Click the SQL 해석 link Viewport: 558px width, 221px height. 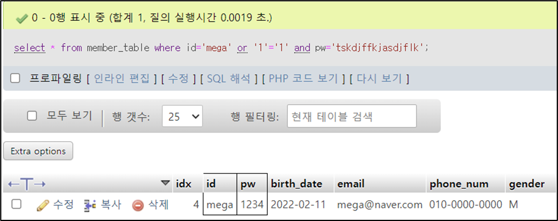coord(229,79)
